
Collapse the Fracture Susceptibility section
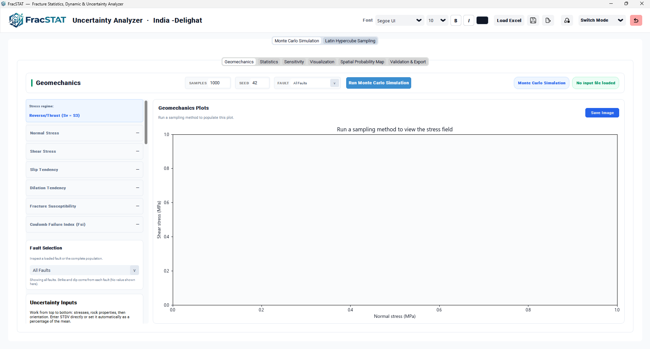tap(138, 206)
